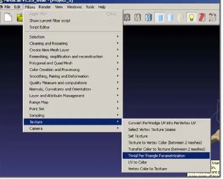Toggle the highlighted flat shading mode
The image size is (223, 179).
pos(159,17)
